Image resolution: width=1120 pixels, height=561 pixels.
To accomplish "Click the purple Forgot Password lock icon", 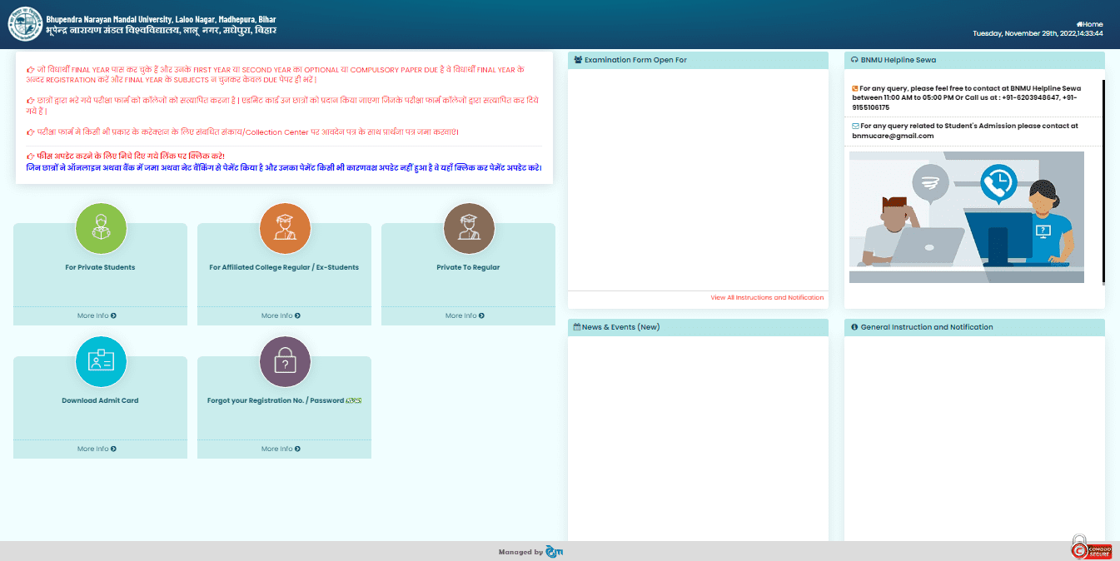I will pos(285,361).
